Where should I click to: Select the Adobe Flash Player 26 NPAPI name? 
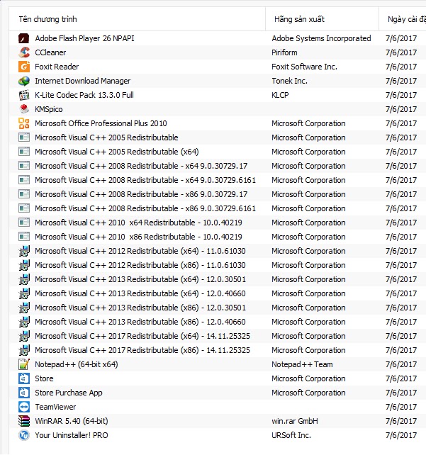pos(84,38)
